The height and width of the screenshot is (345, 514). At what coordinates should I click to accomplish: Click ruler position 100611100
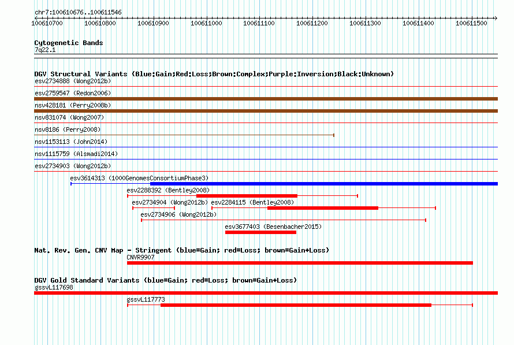259,23
